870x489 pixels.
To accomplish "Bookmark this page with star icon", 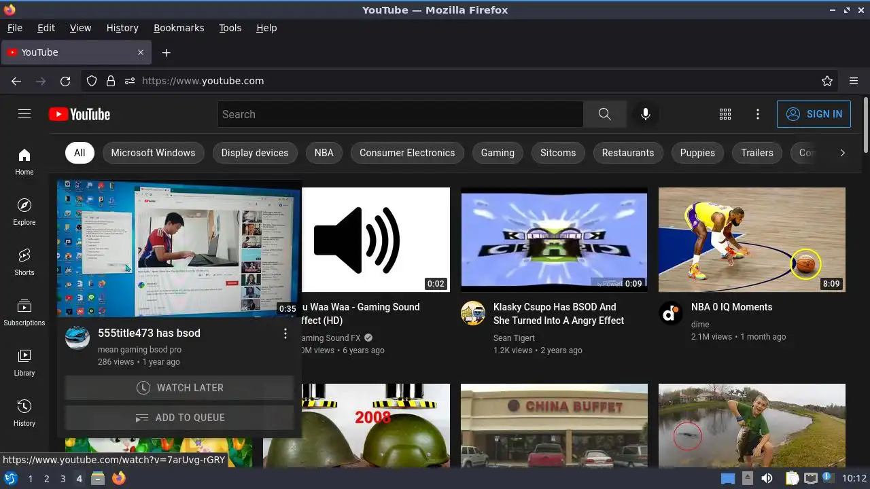I will click(x=827, y=81).
